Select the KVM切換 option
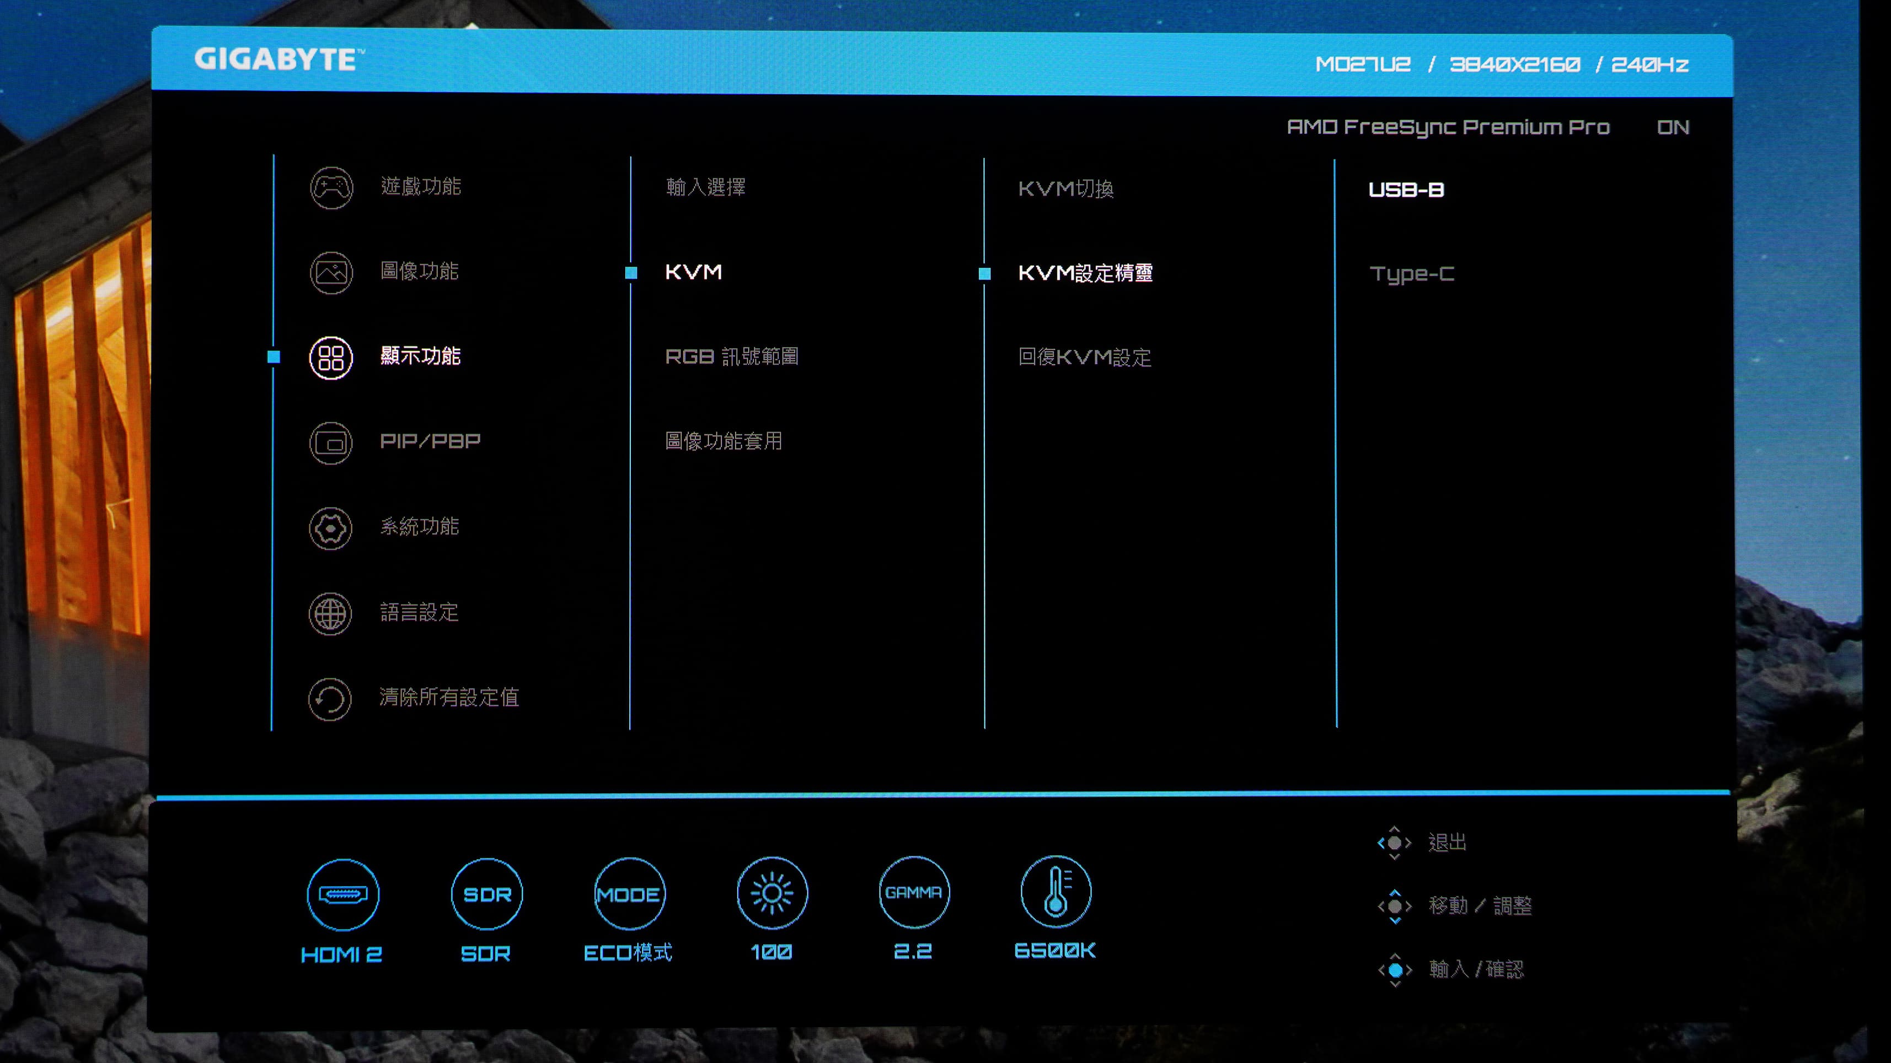Screen dimensions: 1891x1063 point(1066,188)
